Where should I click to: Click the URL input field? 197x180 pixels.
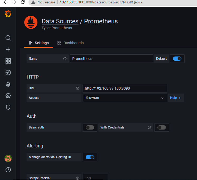pyautogui.click(x=124, y=88)
